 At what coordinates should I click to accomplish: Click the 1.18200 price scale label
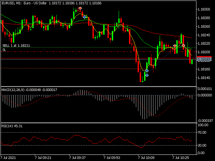pyautogui.click(x=204, y=52)
